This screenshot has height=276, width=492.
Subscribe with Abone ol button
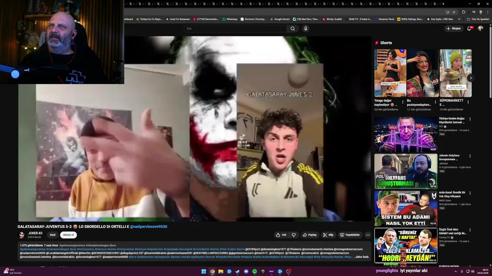click(x=68, y=235)
